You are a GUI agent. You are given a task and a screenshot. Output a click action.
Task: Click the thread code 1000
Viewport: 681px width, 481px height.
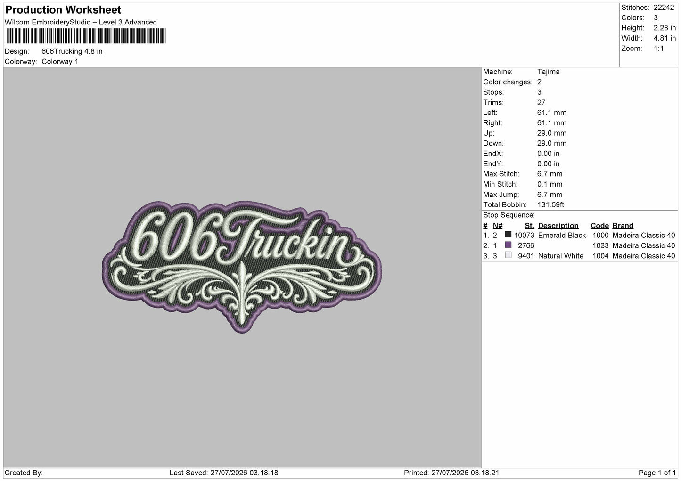[600, 235]
